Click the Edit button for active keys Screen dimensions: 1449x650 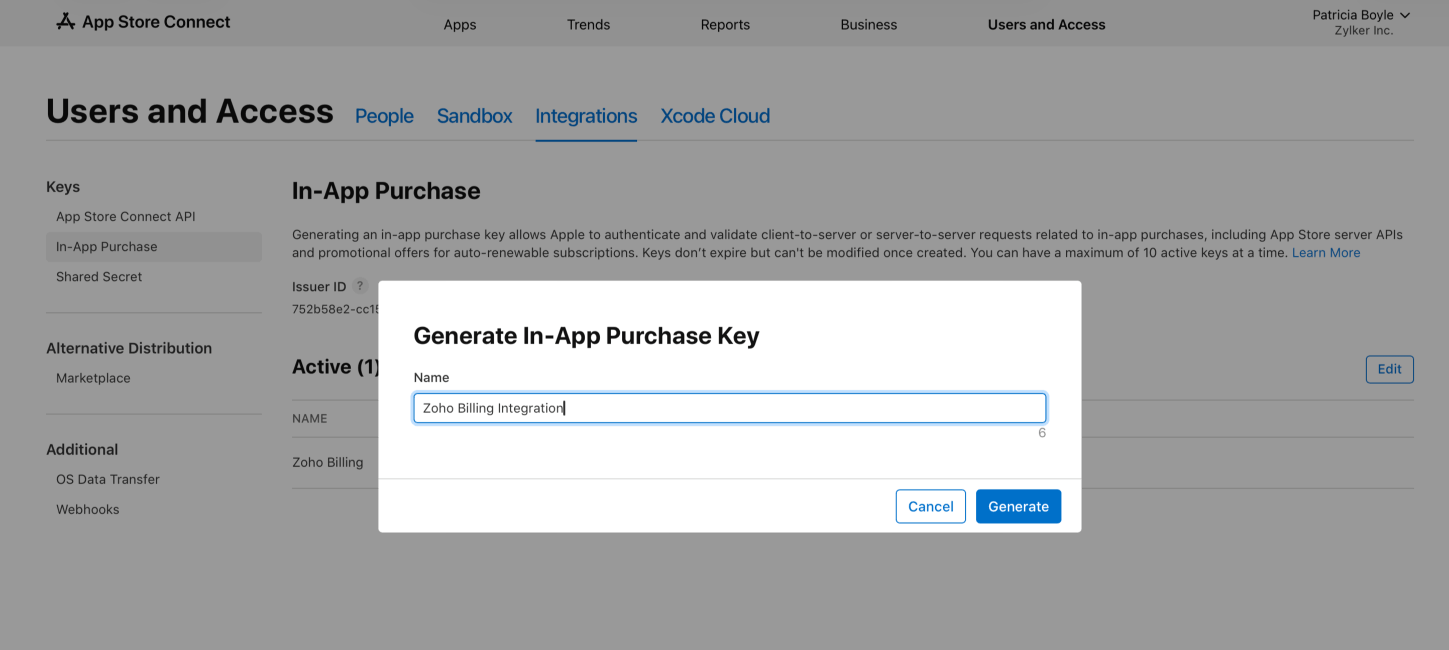pyautogui.click(x=1389, y=369)
